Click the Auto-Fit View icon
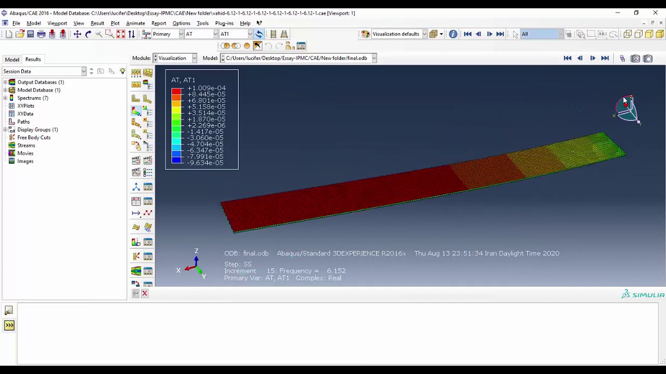 121,34
